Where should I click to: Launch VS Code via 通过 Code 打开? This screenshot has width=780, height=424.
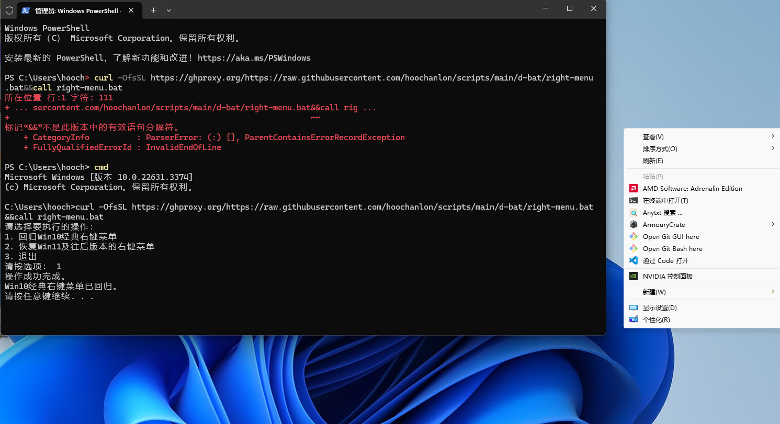pyautogui.click(x=634, y=260)
